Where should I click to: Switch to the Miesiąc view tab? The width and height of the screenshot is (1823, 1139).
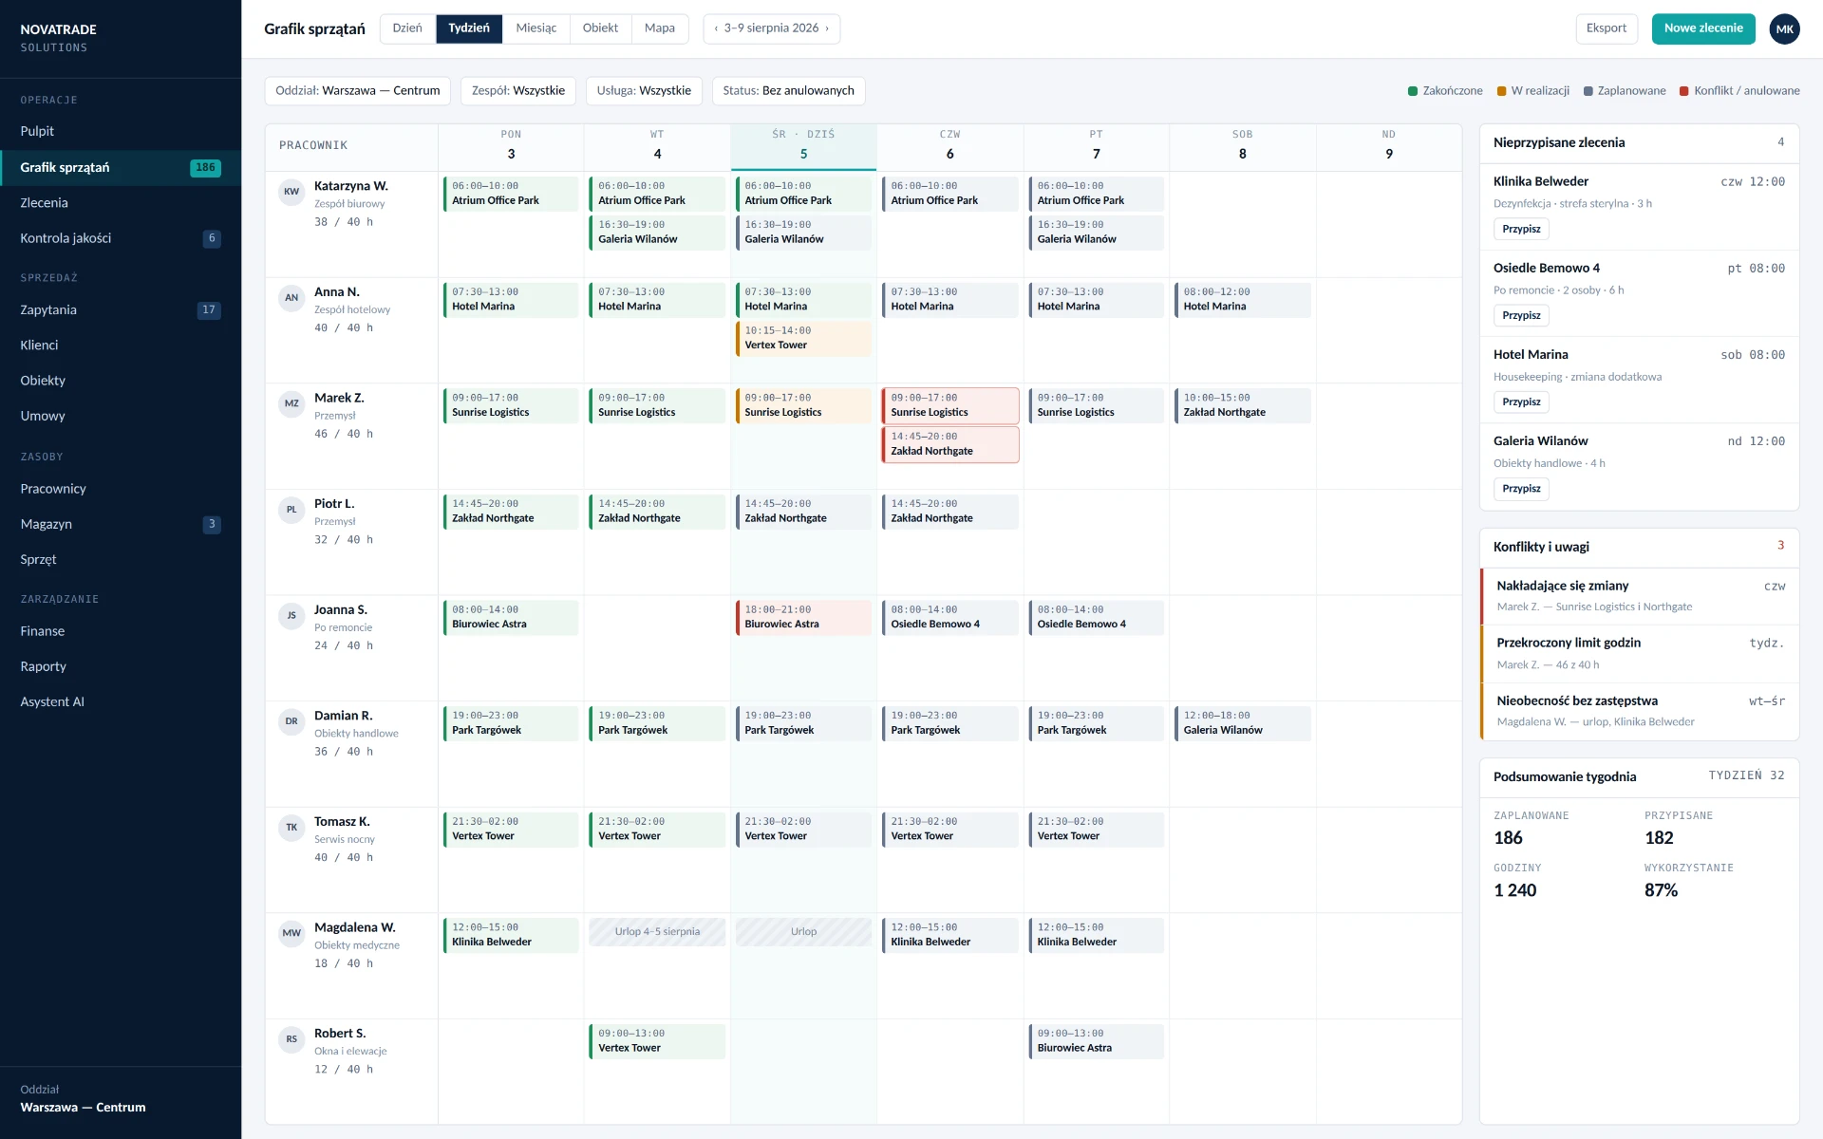[536, 28]
